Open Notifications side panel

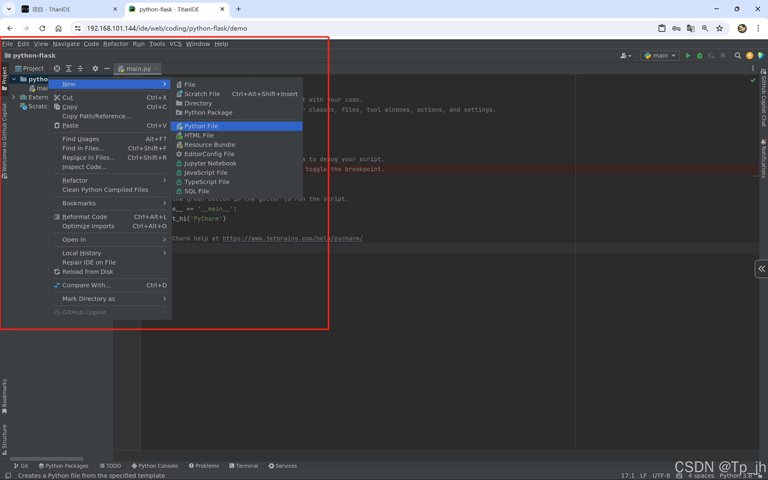763,158
